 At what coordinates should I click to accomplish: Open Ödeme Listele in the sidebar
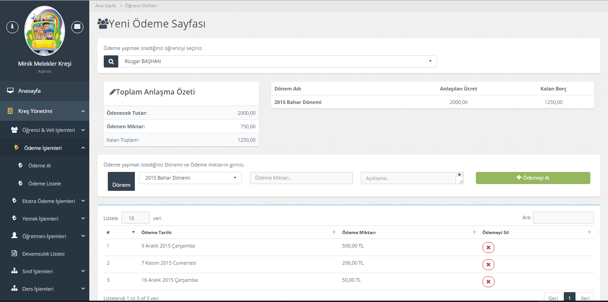45,184
